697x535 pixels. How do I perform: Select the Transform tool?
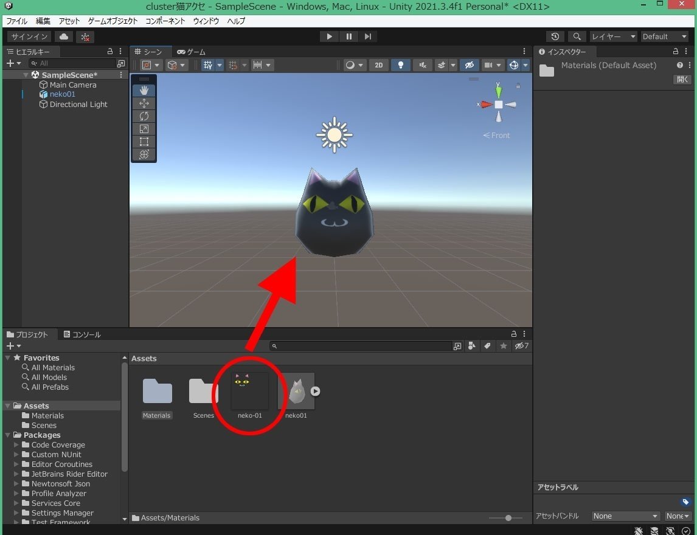144,154
